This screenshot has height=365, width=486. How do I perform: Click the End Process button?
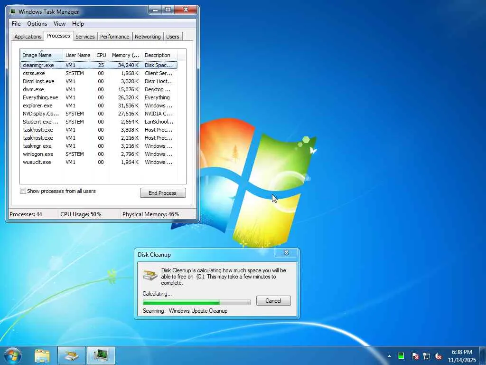[x=163, y=193]
